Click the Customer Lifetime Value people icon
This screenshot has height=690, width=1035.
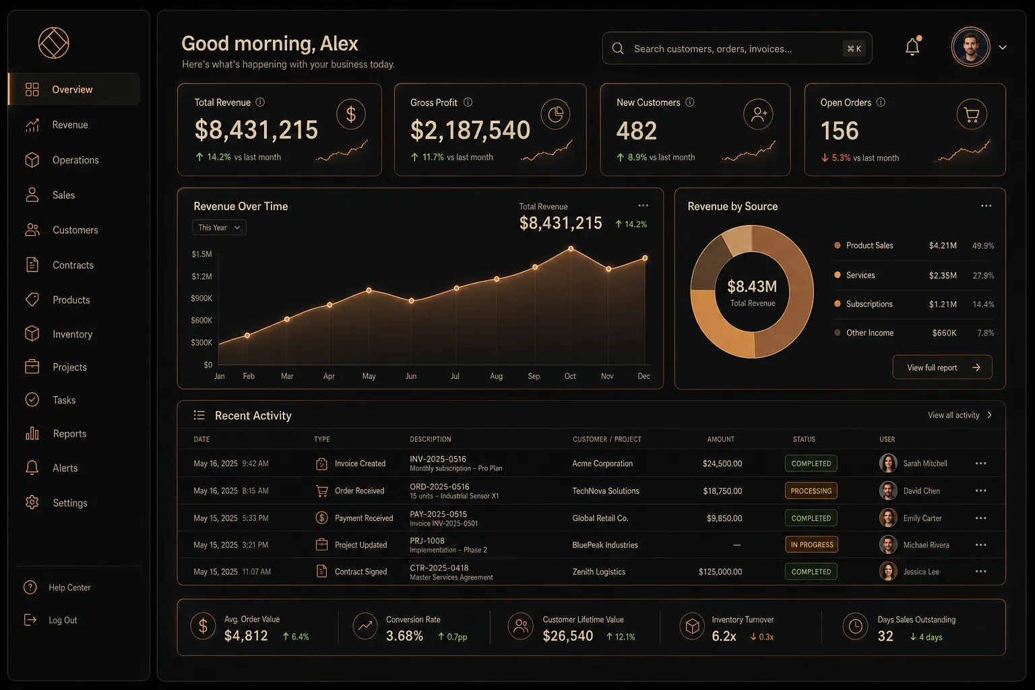pyautogui.click(x=521, y=627)
